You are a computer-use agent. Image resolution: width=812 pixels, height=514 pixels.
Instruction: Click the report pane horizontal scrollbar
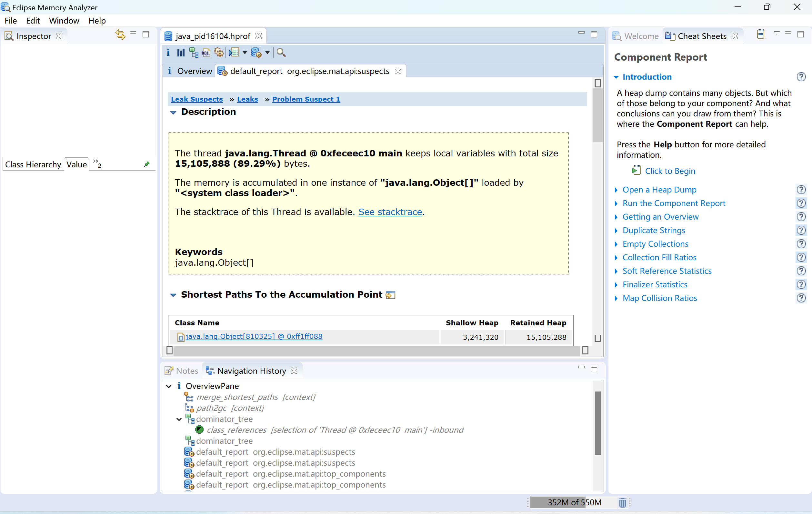coord(377,351)
